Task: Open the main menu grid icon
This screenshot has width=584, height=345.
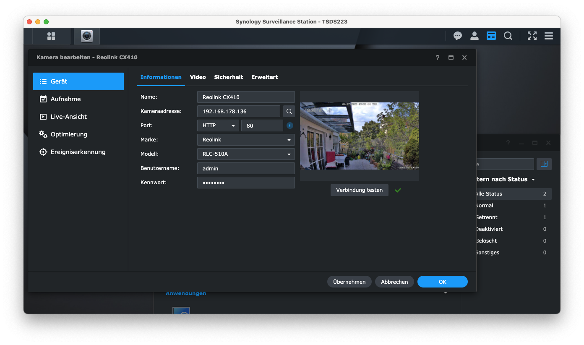Action: [51, 36]
